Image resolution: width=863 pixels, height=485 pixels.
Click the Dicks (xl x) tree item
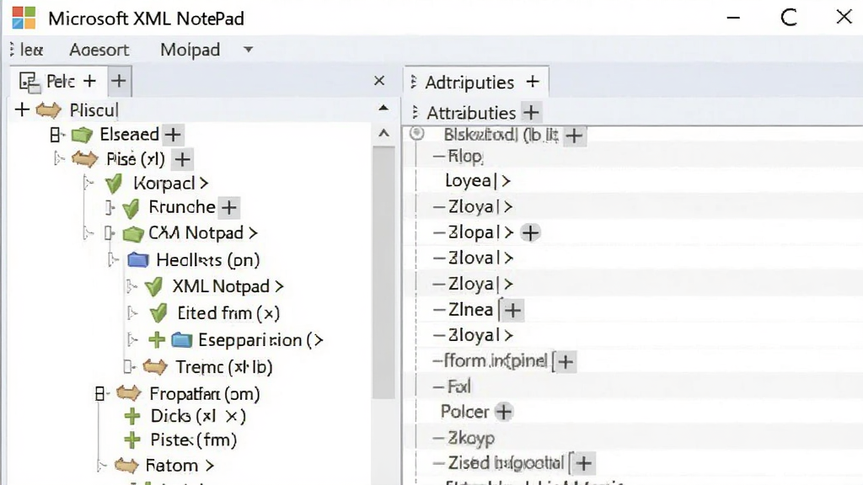pos(198,416)
